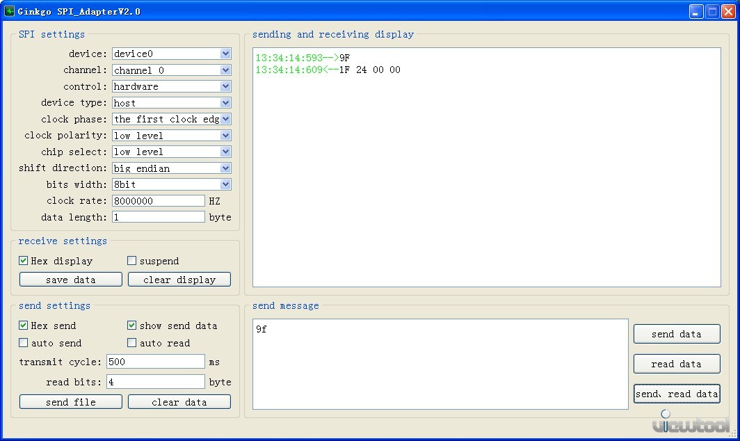The image size is (740, 441).
Task: Expand the clock phase dropdown
Action: tap(171, 119)
